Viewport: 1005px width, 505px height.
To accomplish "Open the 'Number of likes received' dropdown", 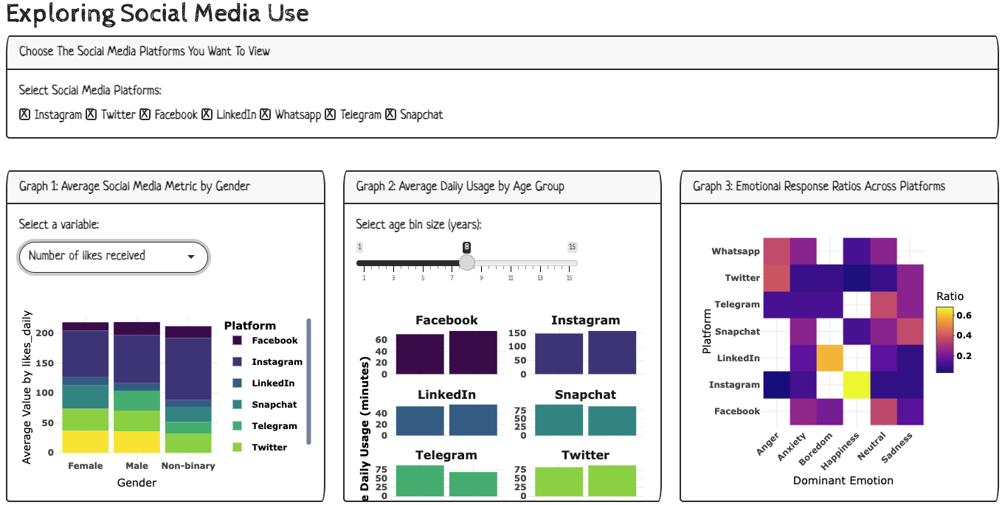I will (113, 257).
